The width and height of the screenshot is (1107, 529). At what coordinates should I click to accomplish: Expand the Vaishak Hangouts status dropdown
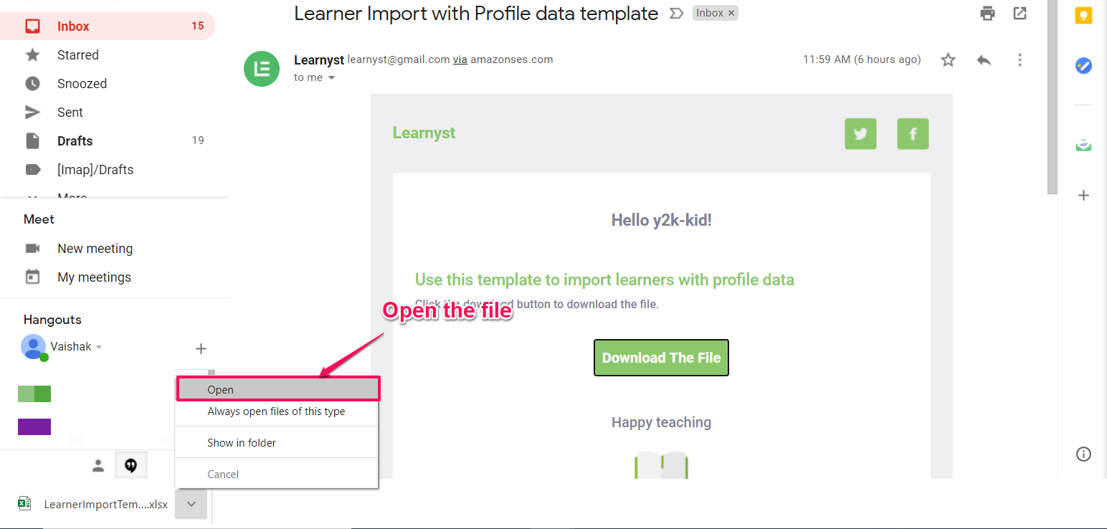(x=99, y=347)
